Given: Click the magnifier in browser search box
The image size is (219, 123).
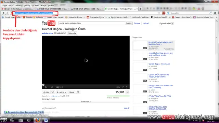Looking at the screenshot, I should [x=210, y=13].
